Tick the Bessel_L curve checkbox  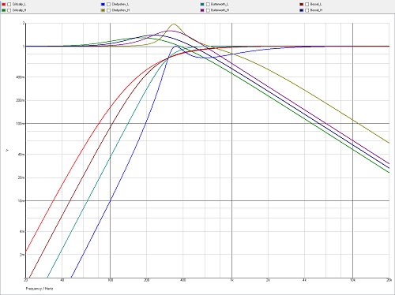(307, 5)
